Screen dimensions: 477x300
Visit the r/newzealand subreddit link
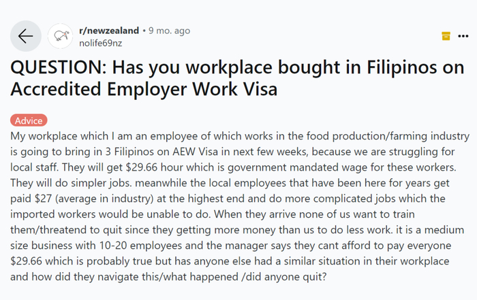pos(108,31)
